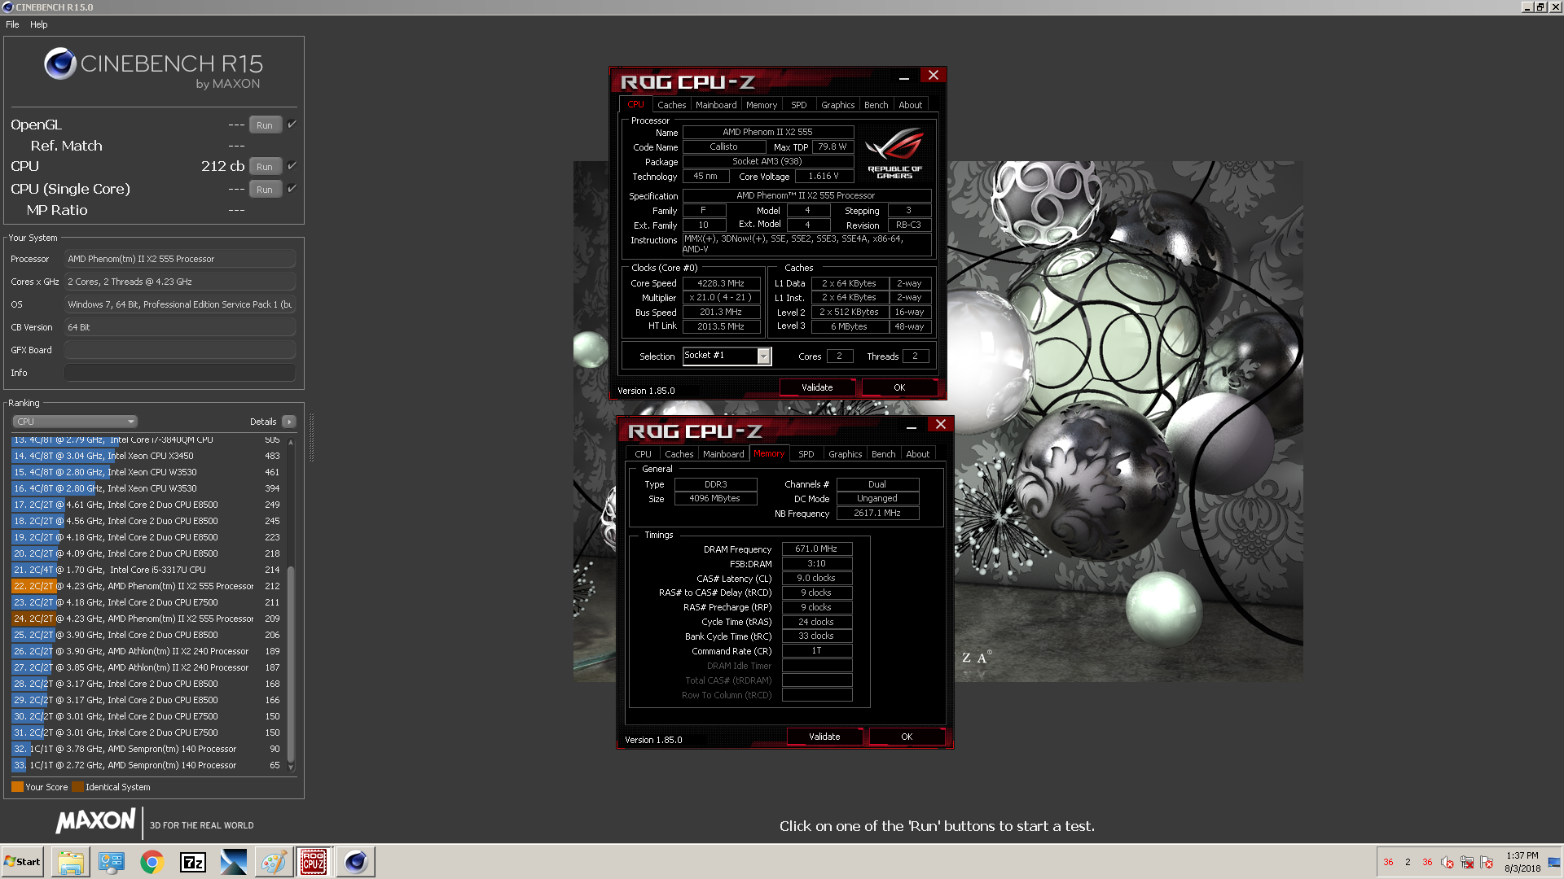
Task: Click OK in upper CPU-Z window
Action: [x=899, y=387]
